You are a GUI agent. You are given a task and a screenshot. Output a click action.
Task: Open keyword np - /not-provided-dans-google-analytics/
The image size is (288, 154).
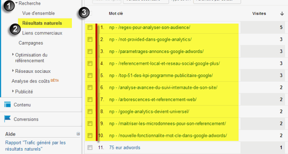point(150,39)
